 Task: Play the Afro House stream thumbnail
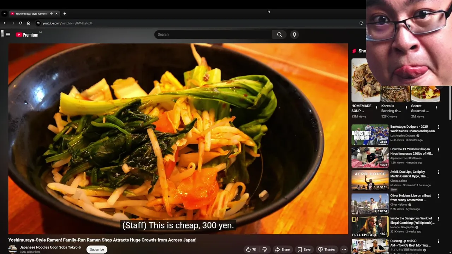coord(370,180)
